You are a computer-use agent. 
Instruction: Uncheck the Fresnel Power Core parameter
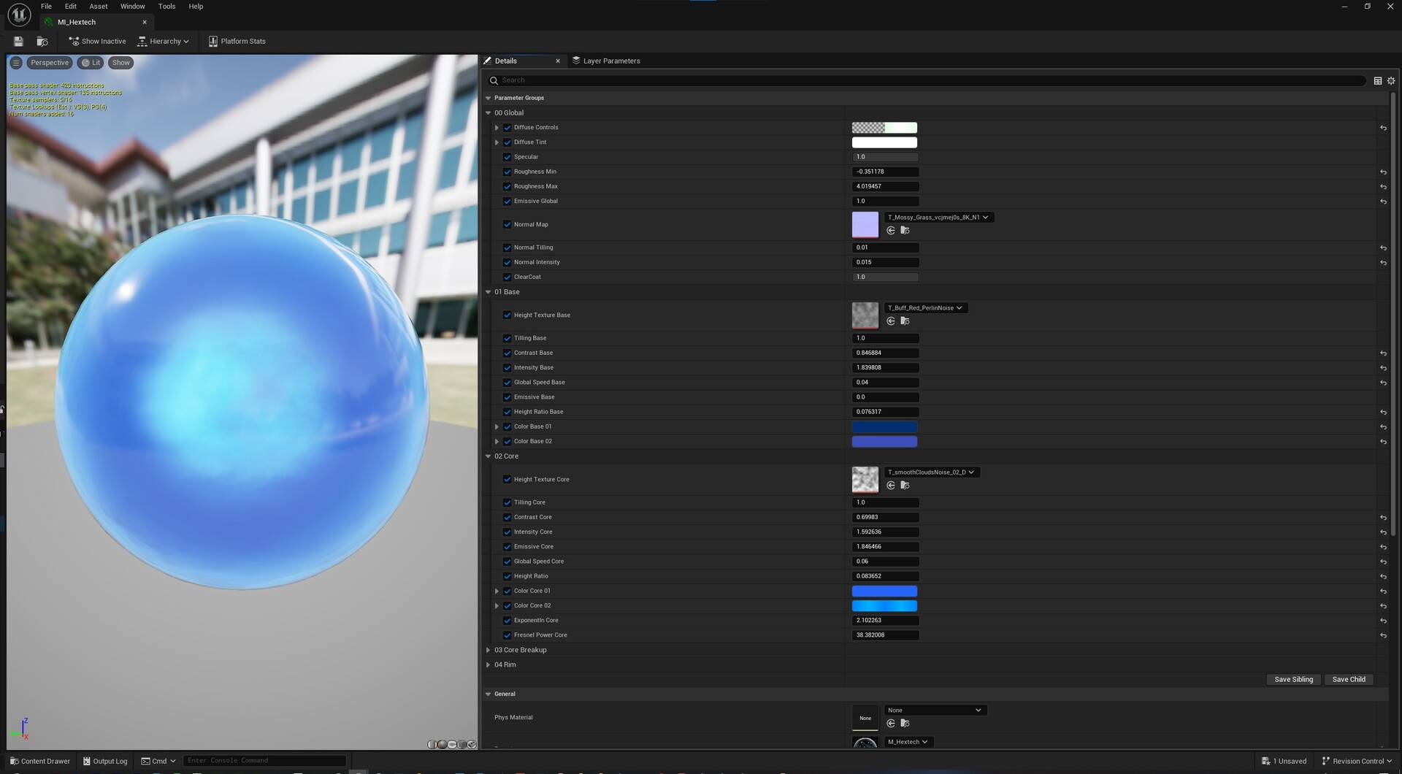pos(507,635)
